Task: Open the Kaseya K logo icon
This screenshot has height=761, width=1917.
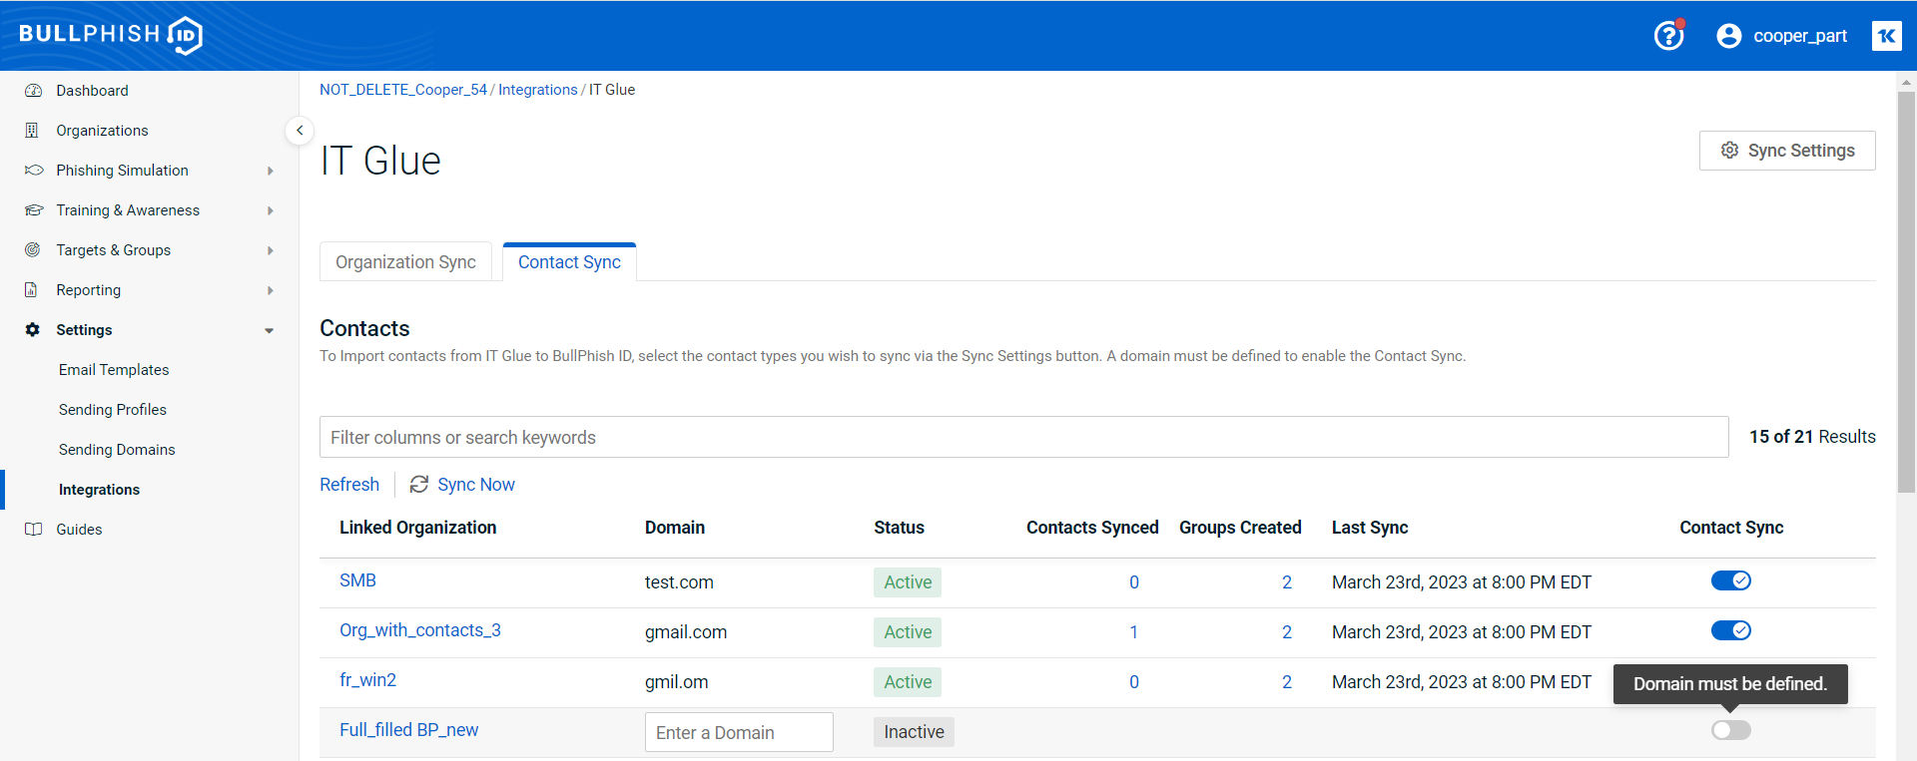Action: [x=1886, y=36]
